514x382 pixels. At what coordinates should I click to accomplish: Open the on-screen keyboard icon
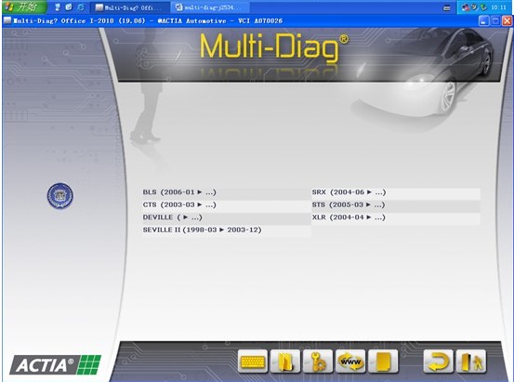coord(253,362)
